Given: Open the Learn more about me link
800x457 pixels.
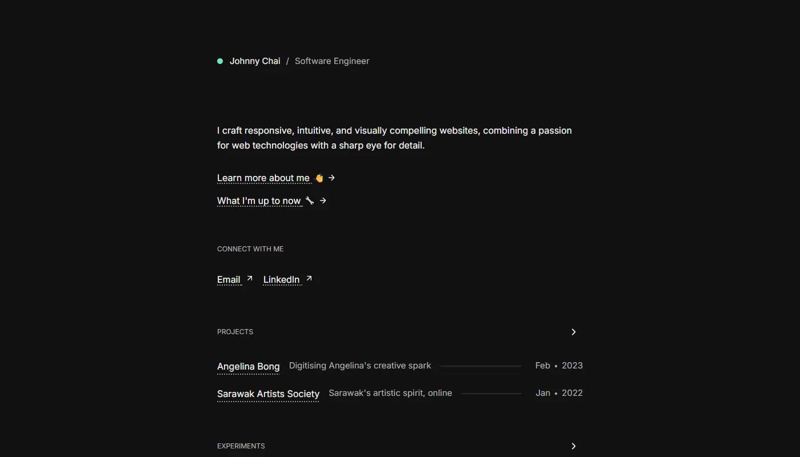Looking at the screenshot, I should pos(263,178).
